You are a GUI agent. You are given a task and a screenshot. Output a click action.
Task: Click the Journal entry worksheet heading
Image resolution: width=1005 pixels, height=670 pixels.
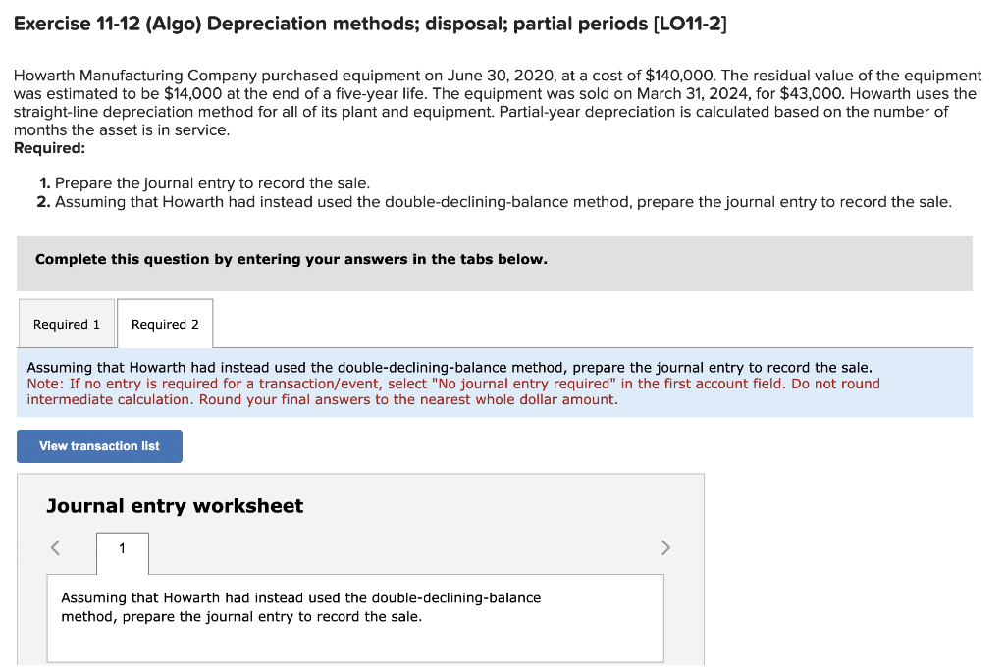(x=173, y=505)
